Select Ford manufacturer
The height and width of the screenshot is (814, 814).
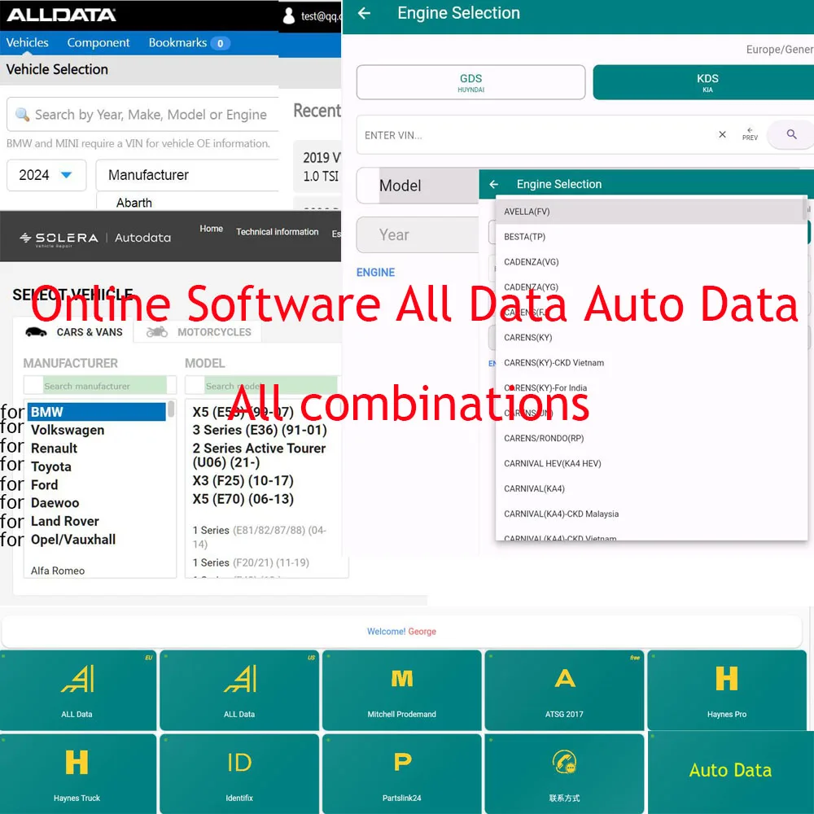click(x=44, y=484)
